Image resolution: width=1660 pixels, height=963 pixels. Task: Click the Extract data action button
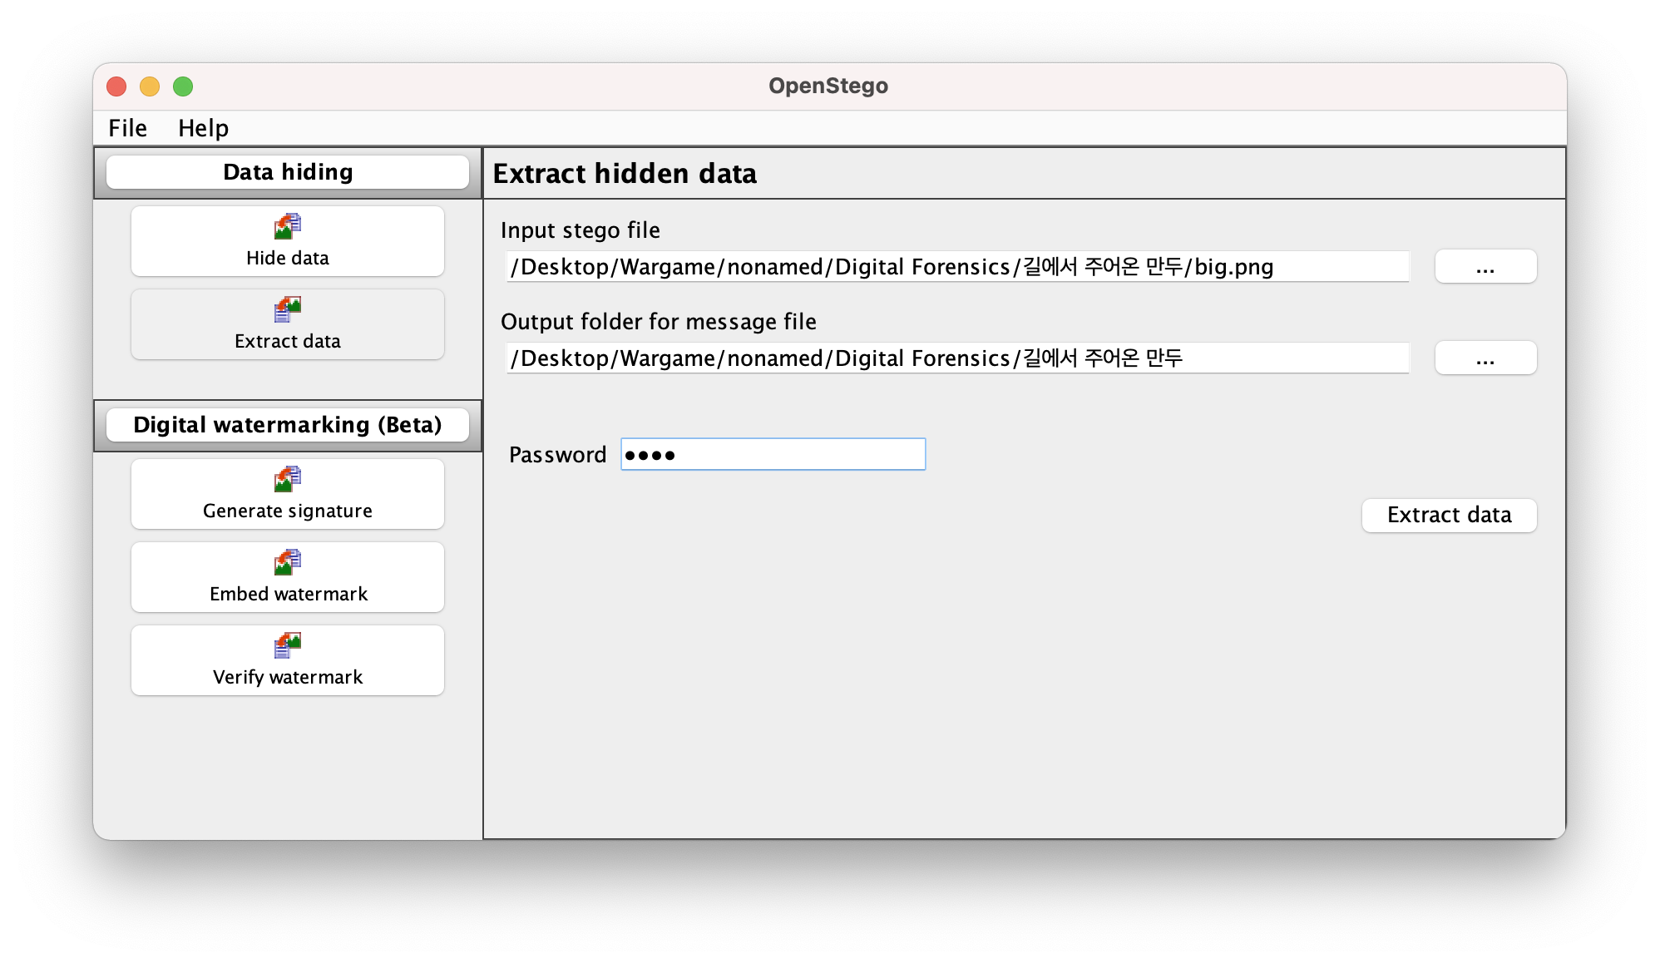pos(1449,515)
